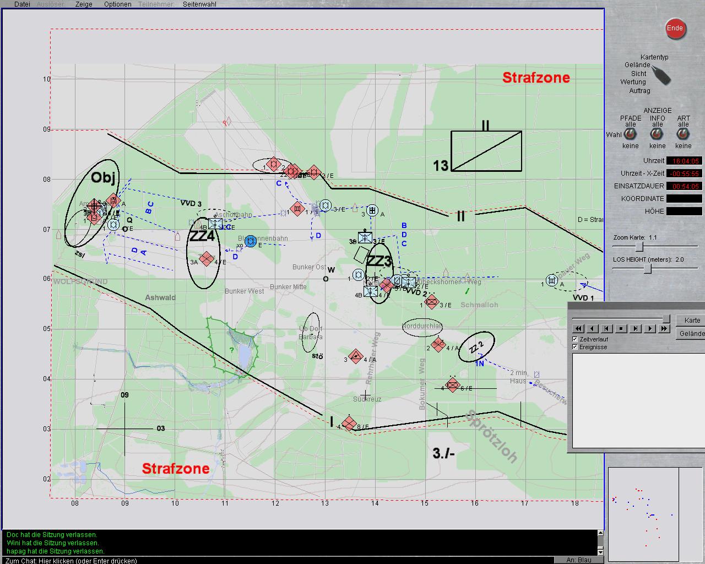Open the Zeige menu
Screen dimensions: 705x564
84,4
